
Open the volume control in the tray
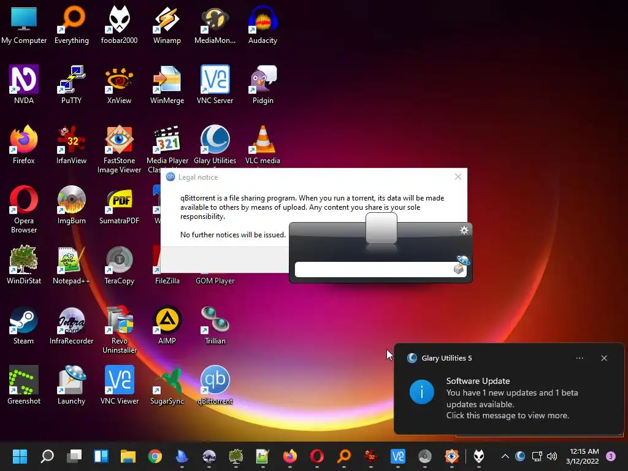552,456
